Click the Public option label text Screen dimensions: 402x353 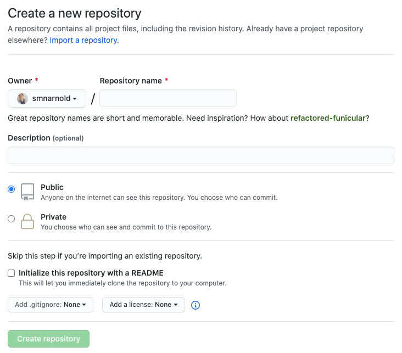[x=52, y=187]
